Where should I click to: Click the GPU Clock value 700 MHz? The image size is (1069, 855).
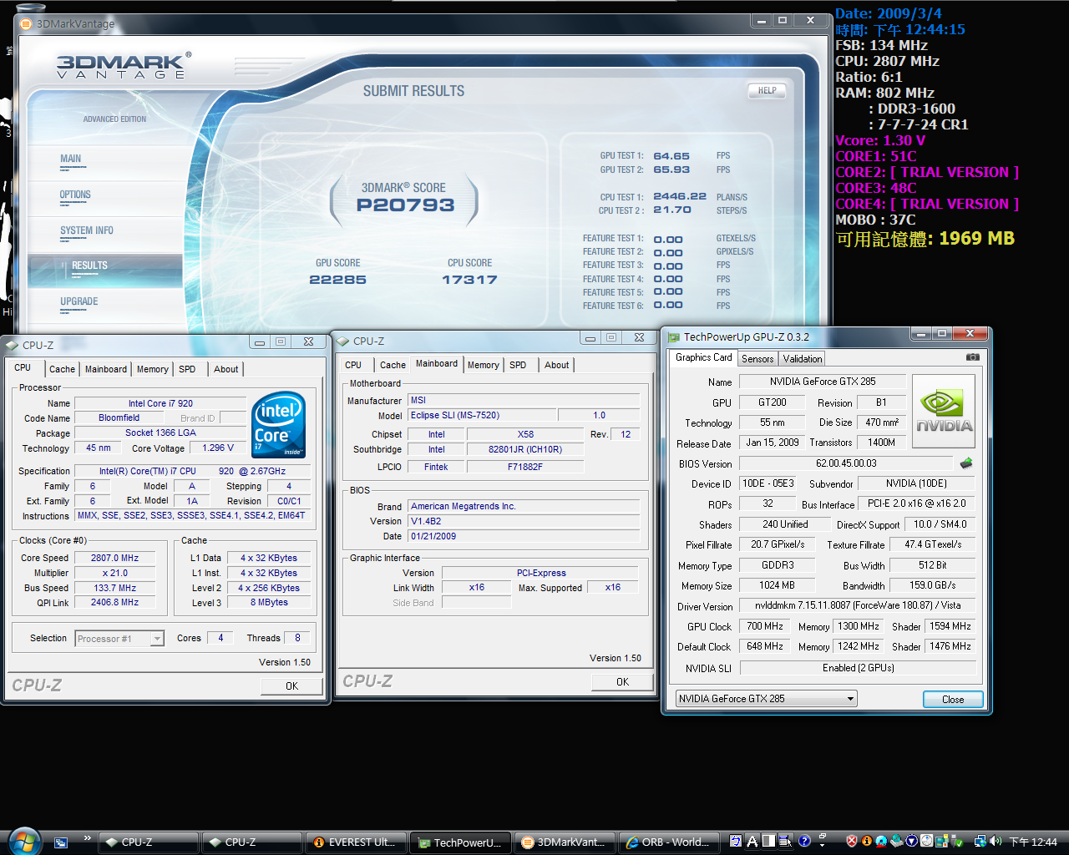[x=765, y=626]
